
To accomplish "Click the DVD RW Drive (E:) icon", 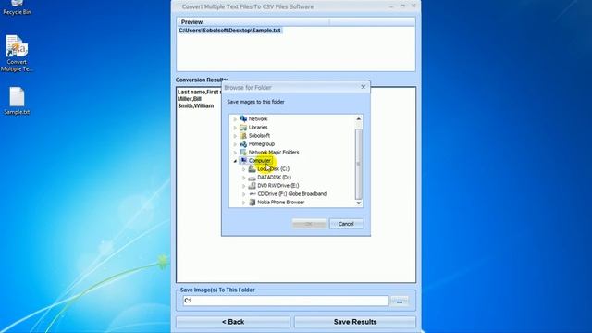I will [x=252, y=185].
